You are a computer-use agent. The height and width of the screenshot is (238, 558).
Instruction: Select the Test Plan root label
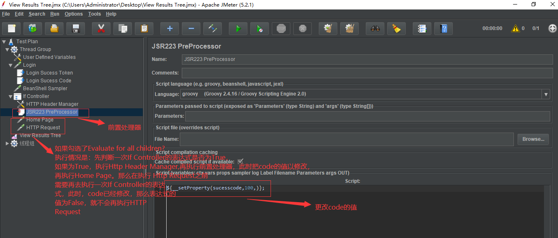(27, 42)
